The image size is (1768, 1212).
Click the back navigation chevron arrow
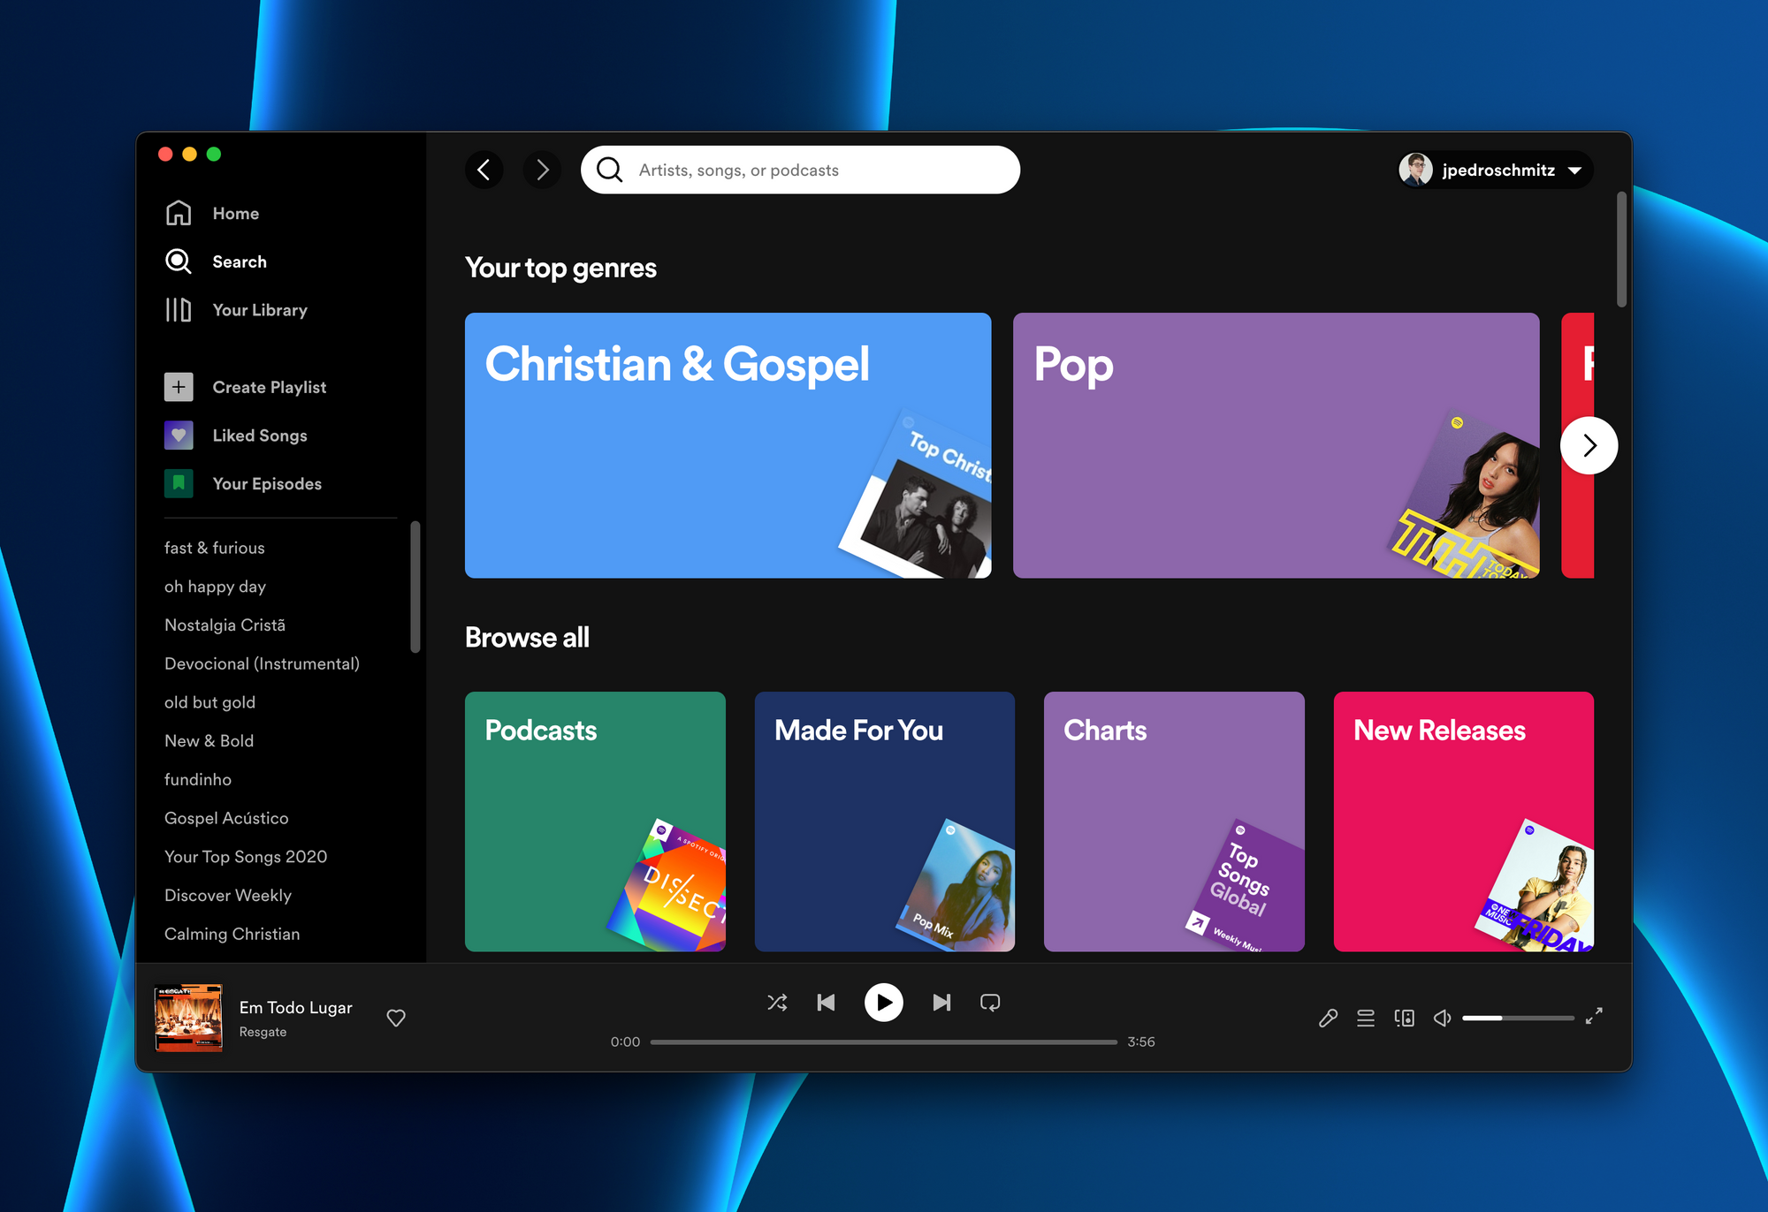point(488,170)
